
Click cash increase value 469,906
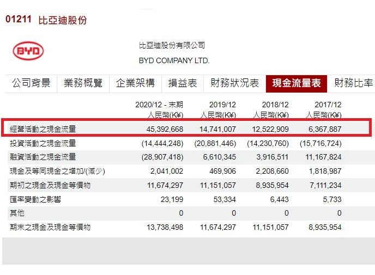click(x=222, y=172)
